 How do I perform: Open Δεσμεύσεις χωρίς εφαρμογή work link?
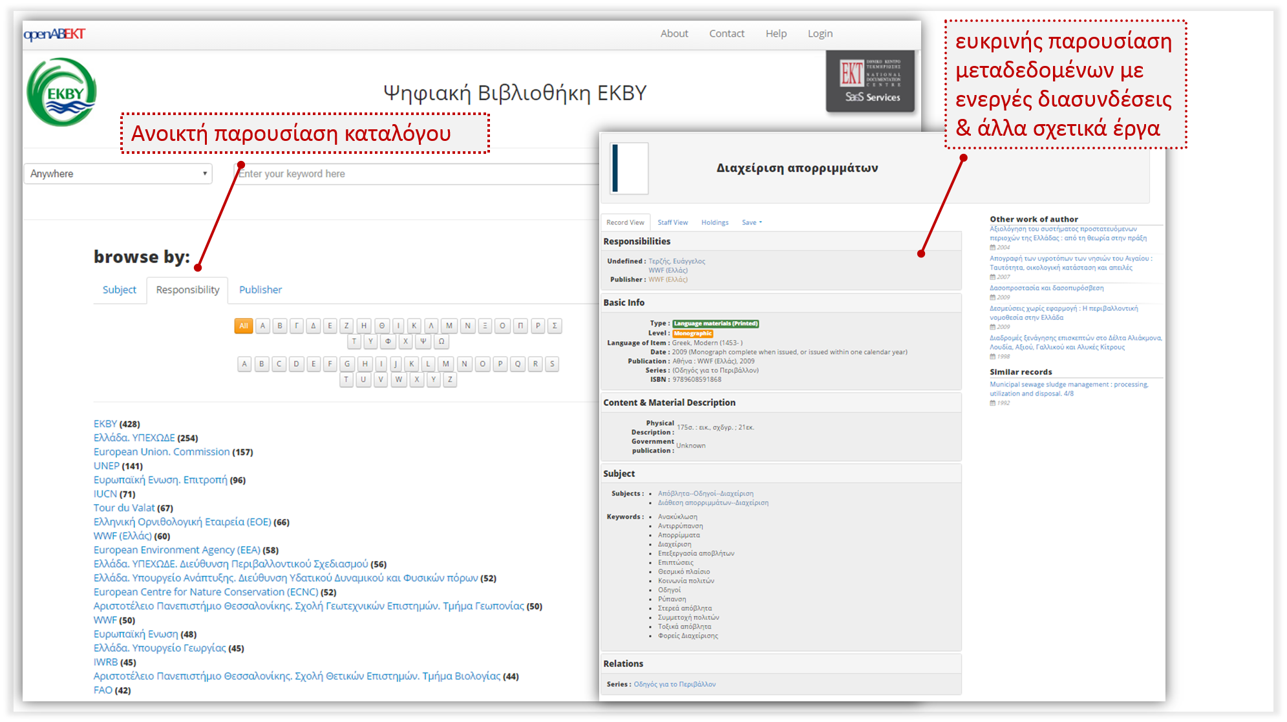1064,313
